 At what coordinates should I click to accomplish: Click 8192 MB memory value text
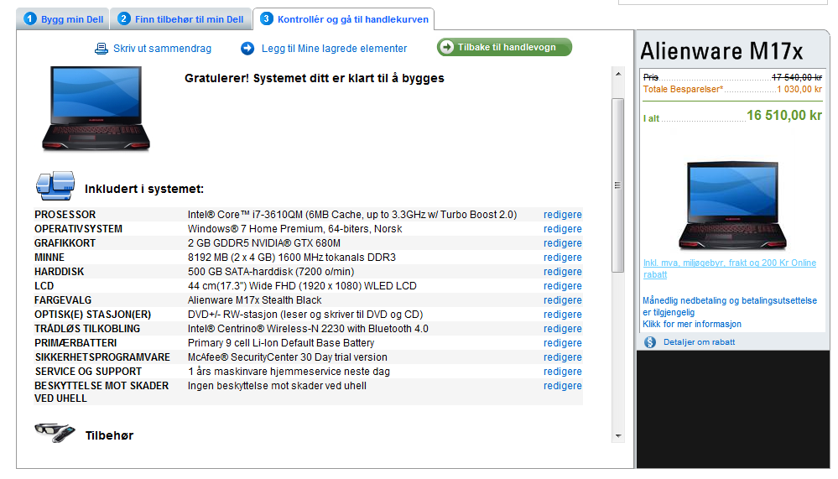292,258
